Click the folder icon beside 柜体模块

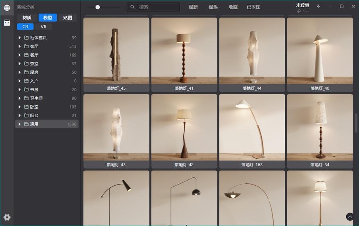click(x=26, y=37)
